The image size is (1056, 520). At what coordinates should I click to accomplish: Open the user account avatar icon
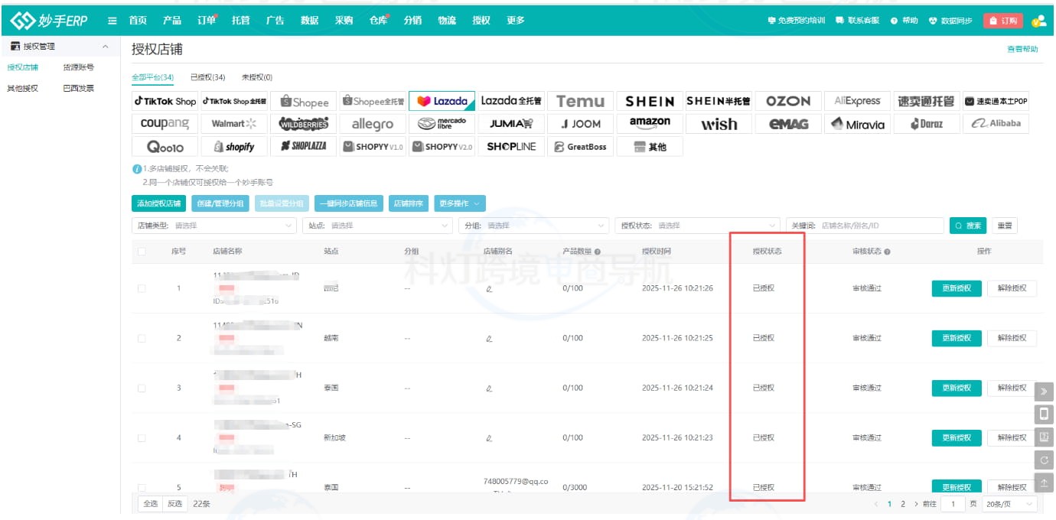(x=1038, y=21)
